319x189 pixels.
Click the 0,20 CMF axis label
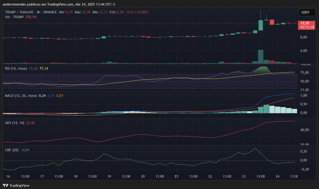click(304, 151)
